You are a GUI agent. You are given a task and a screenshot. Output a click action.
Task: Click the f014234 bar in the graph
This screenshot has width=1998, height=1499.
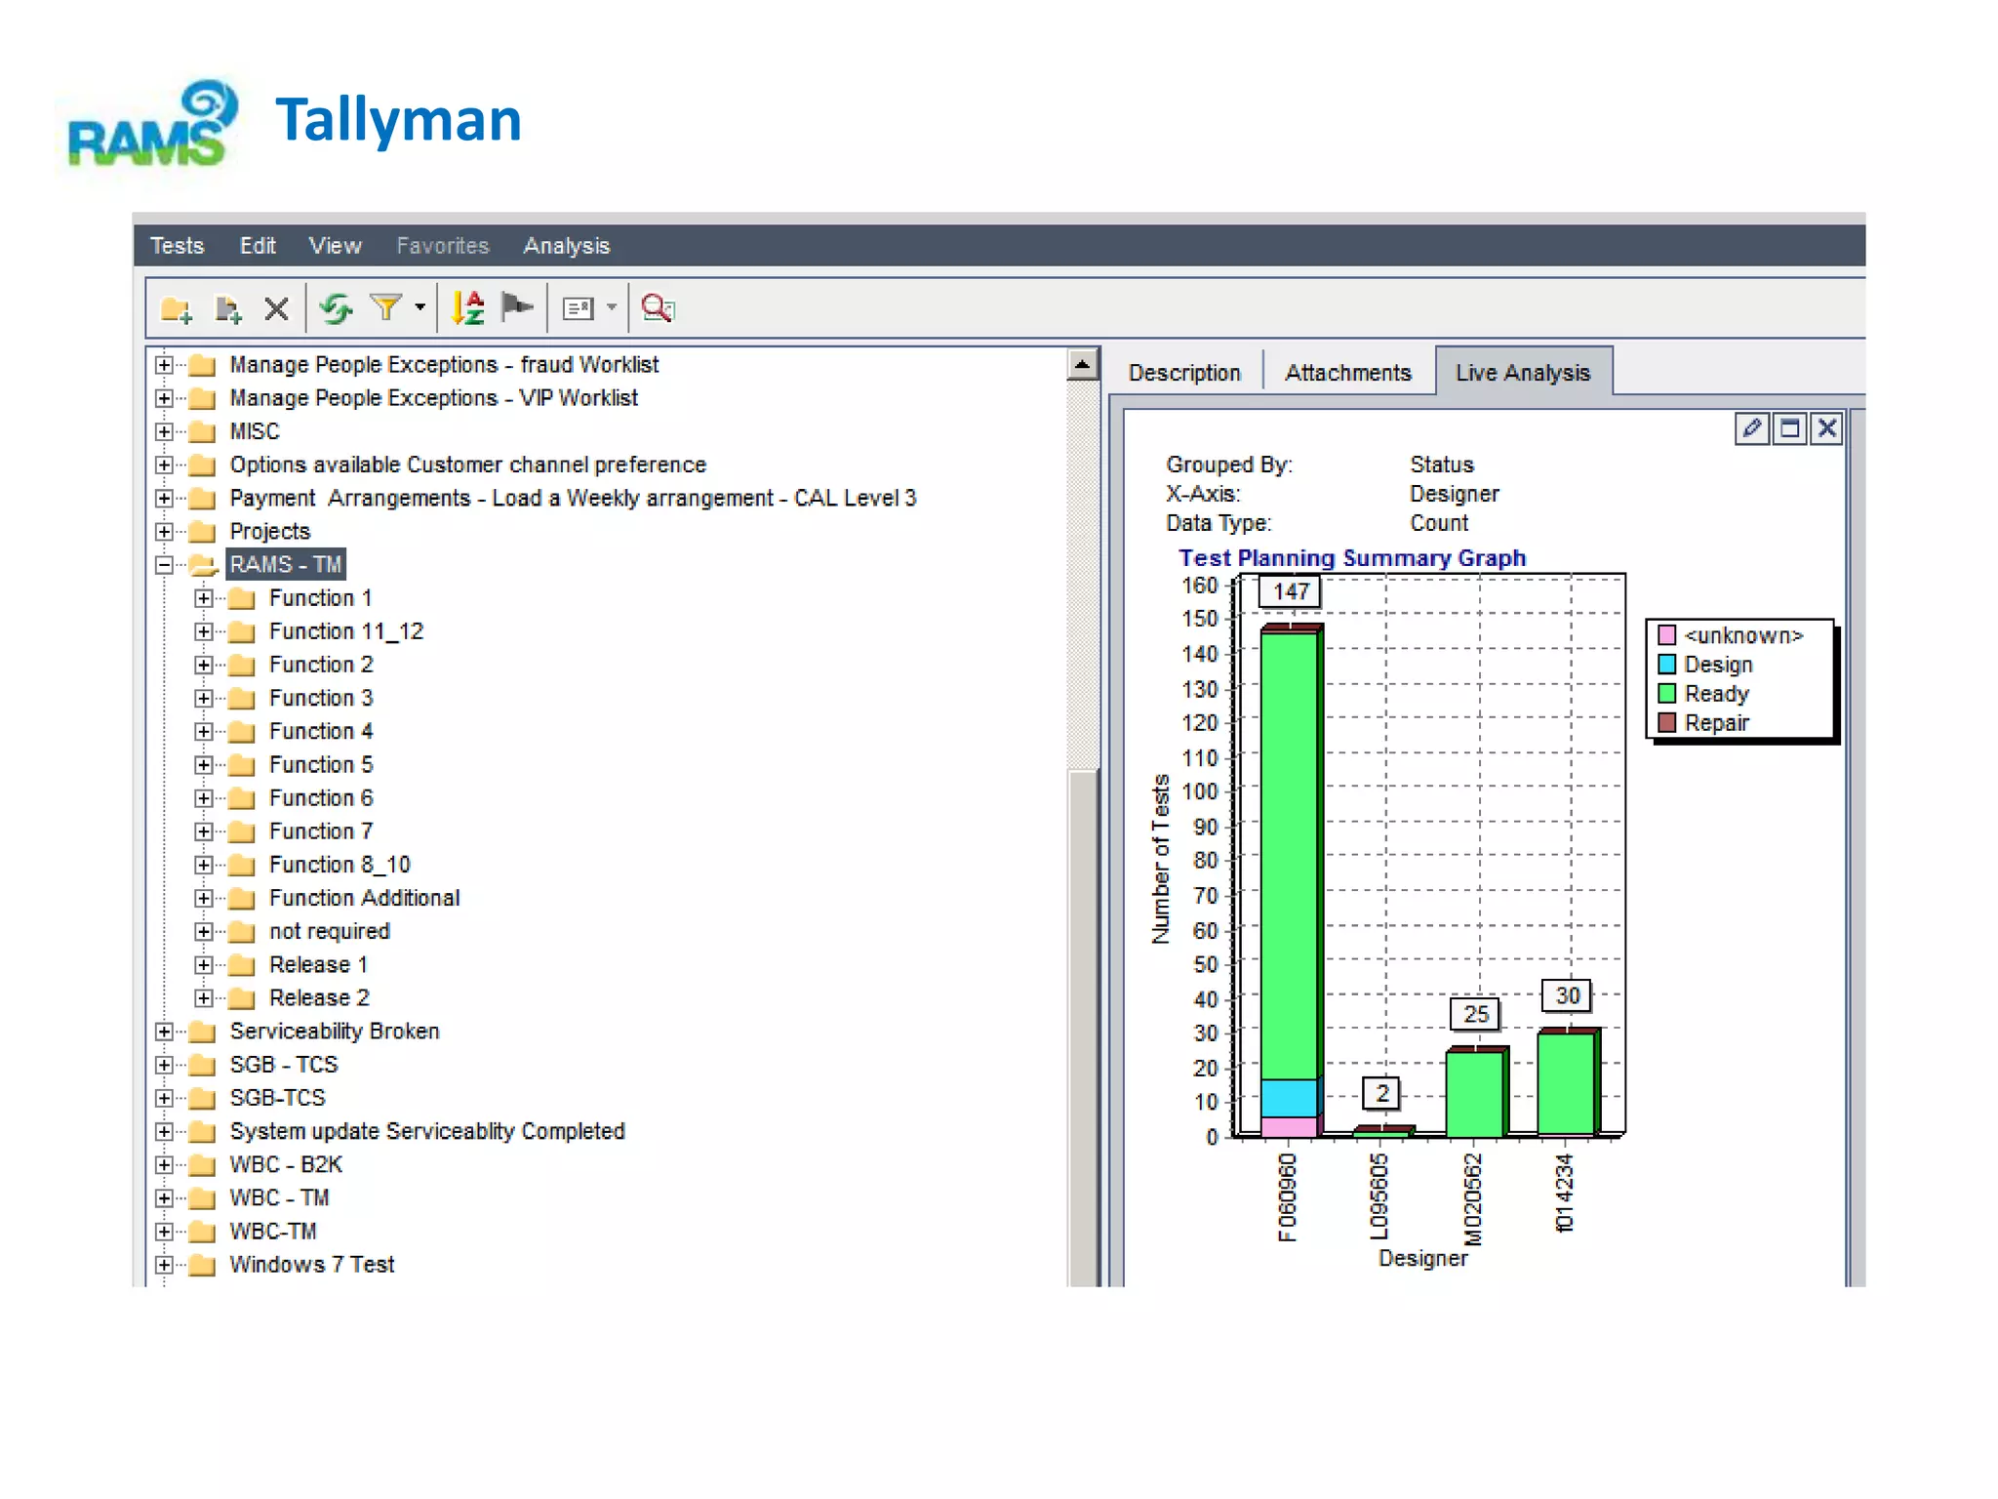[1568, 1084]
